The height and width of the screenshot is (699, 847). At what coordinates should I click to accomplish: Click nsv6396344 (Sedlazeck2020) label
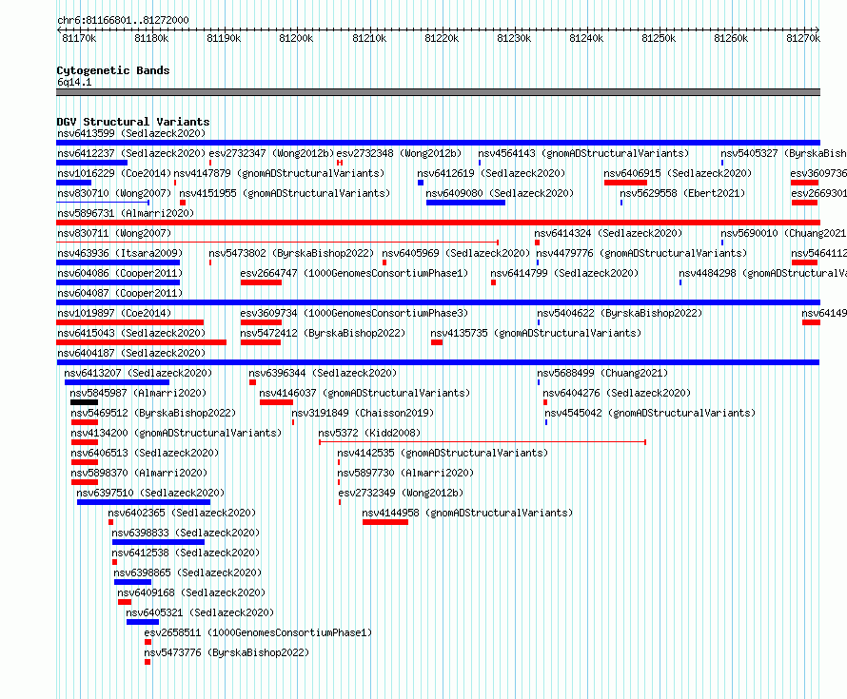tap(323, 373)
